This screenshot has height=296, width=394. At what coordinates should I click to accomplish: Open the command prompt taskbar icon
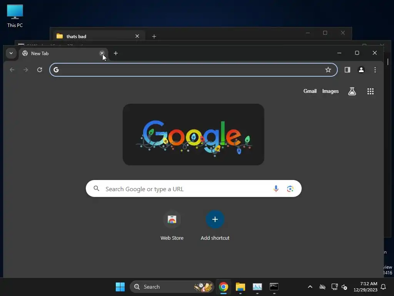pos(274,287)
